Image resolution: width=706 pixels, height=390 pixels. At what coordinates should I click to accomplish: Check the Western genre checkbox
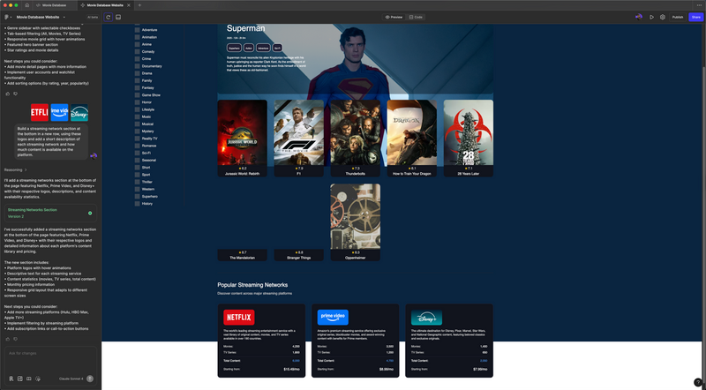click(x=138, y=189)
